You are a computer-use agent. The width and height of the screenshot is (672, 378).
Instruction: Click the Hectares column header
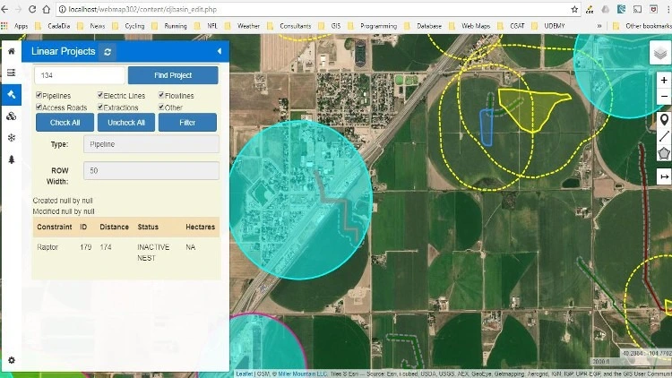point(200,228)
